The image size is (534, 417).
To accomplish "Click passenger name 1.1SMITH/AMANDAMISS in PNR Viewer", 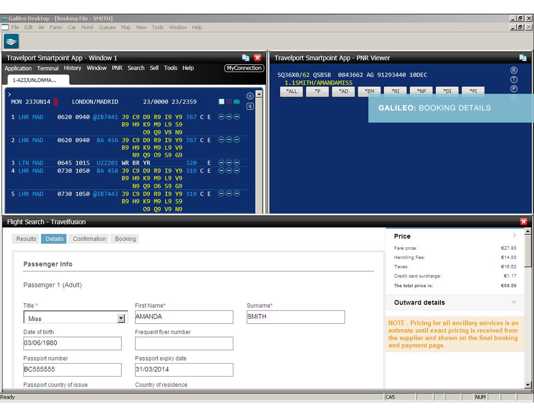I will tap(318, 83).
